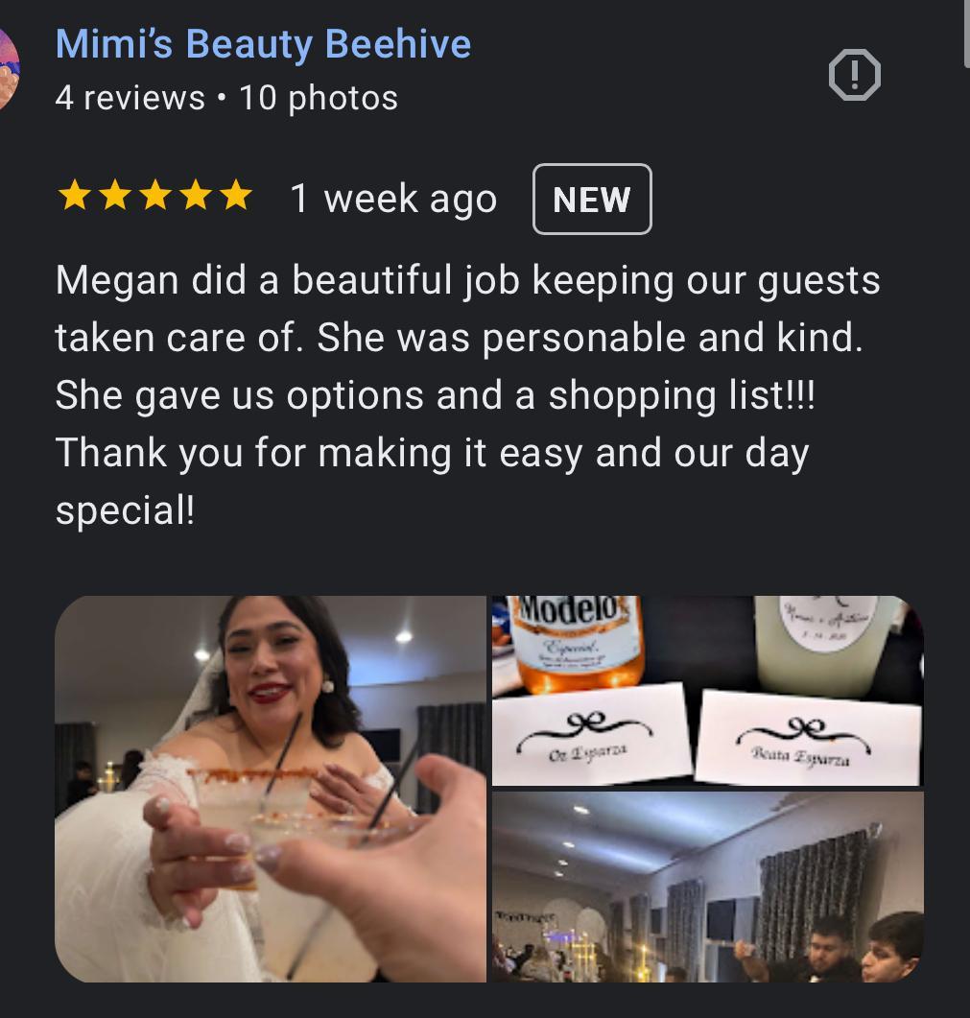
Task: Tap the "4 reviews" count text
Action: click(x=130, y=98)
